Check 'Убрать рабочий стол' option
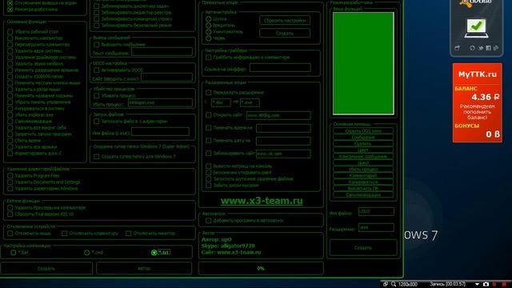 [x=10, y=32]
